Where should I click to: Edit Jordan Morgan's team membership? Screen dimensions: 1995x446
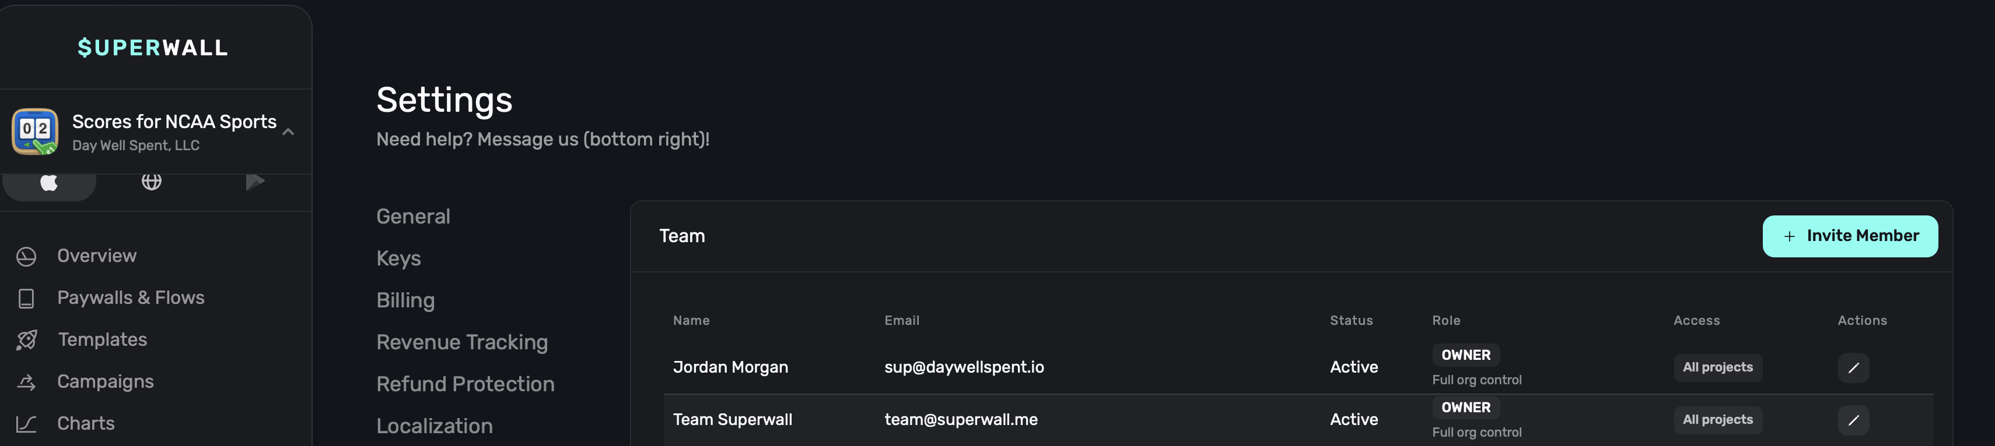click(1853, 368)
